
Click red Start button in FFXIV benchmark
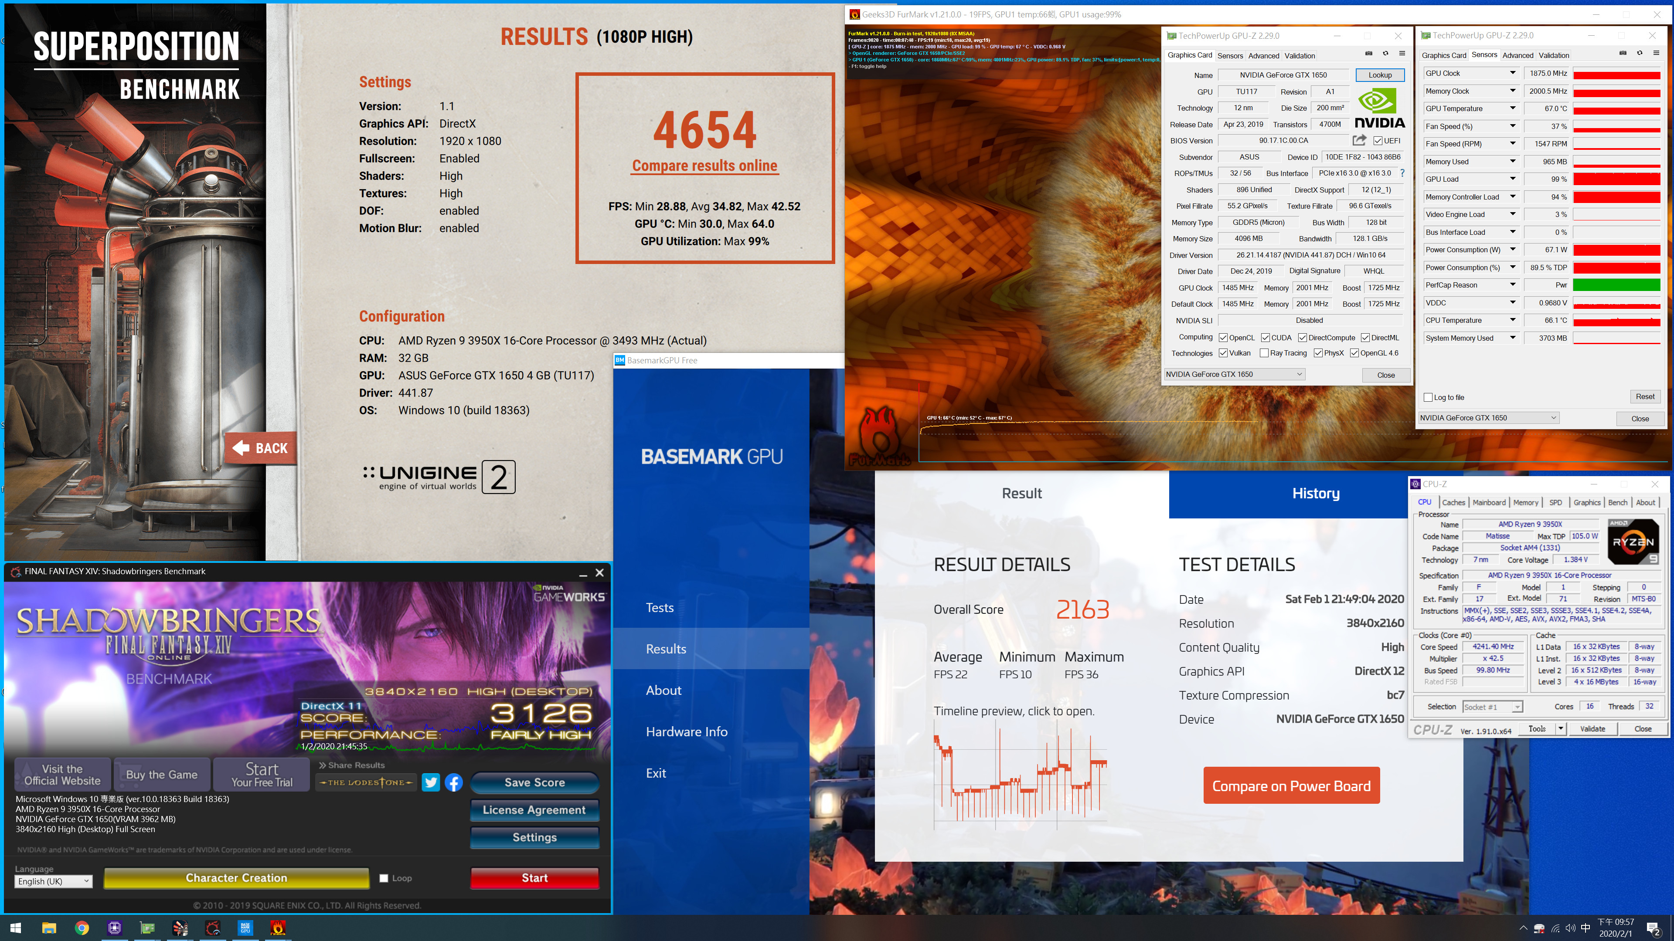[x=534, y=878]
